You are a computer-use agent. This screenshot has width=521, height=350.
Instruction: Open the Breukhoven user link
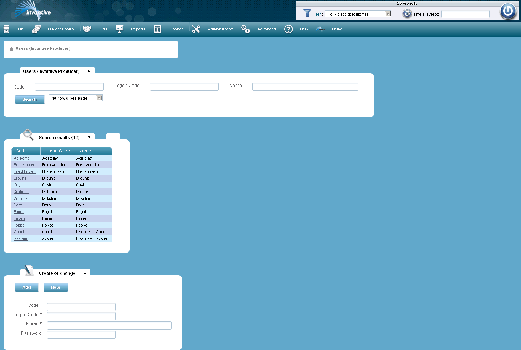[25, 171]
